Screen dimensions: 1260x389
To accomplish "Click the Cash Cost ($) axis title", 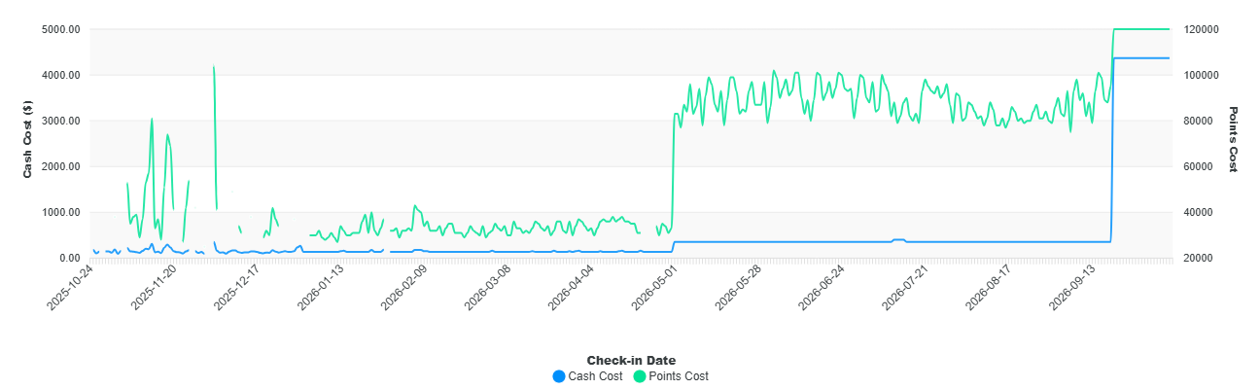I will pos(28,143).
